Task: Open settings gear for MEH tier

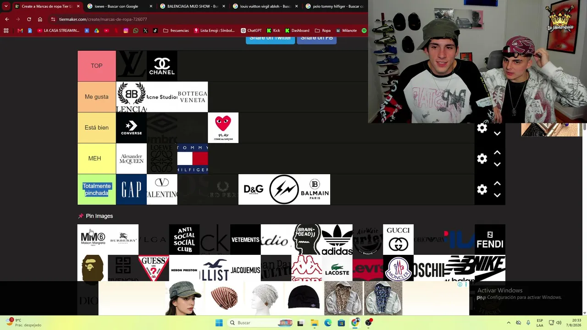Action: click(x=482, y=159)
